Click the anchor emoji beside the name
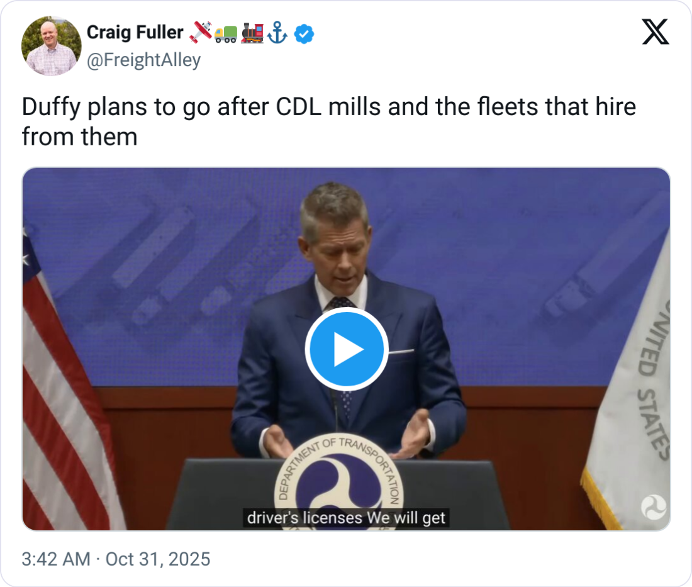The image size is (692, 587). 277,33
